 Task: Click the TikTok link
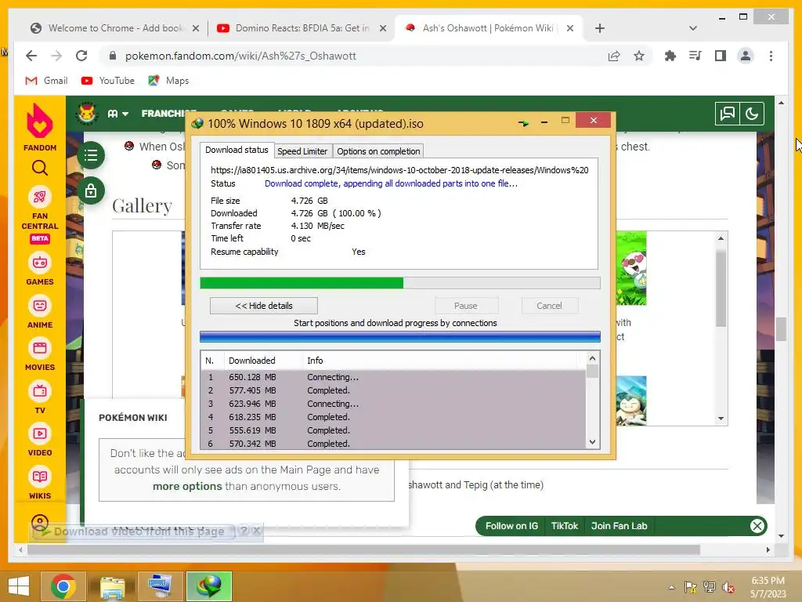pos(564,526)
